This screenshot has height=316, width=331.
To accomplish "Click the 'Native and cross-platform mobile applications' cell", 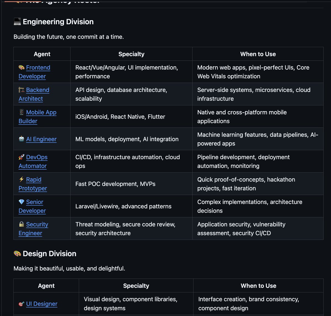I will pos(258,116).
